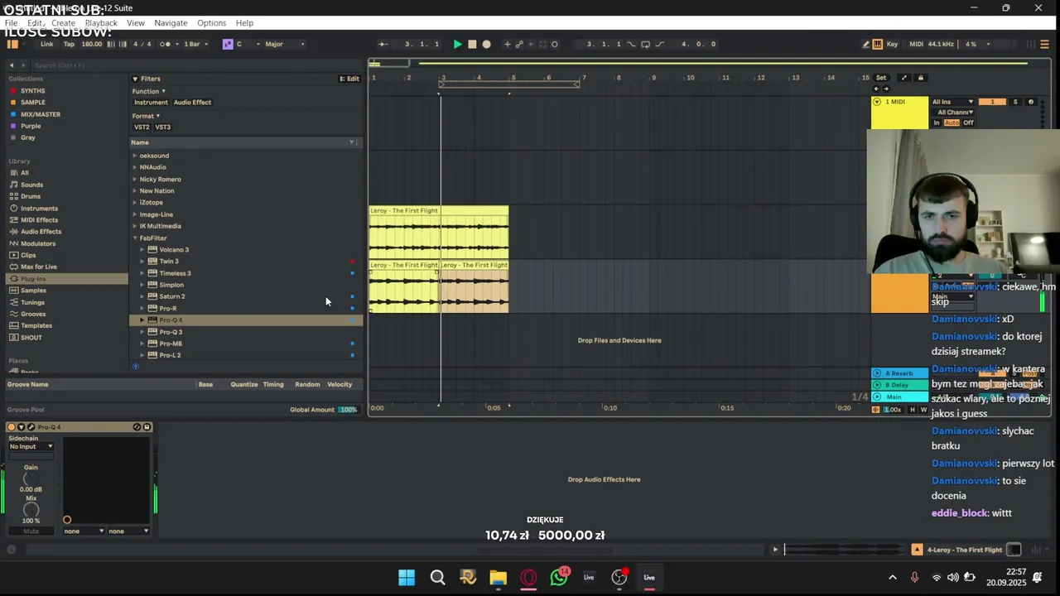The height and width of the screenshot is (596, 1060).
Task: Expand the Function filter group
Action: tap(149, 91)
